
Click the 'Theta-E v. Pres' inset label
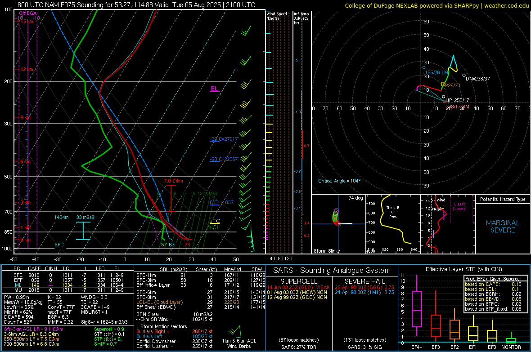pos(393,212)
